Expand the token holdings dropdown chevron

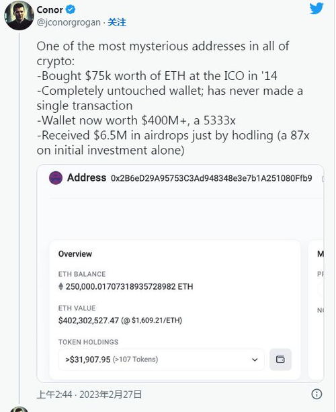(x=255, y=360)
